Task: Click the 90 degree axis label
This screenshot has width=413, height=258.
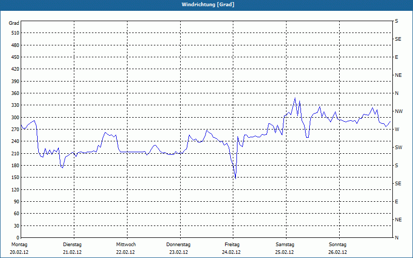Action: pos(17,202)
